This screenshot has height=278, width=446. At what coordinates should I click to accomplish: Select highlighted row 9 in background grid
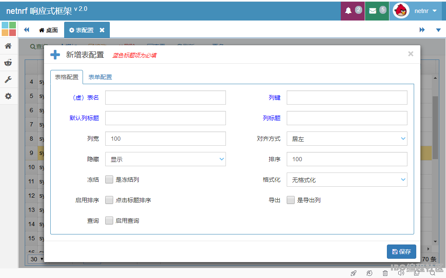31,153
